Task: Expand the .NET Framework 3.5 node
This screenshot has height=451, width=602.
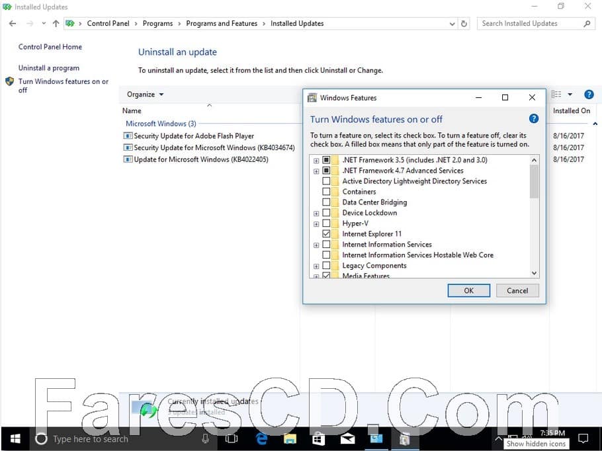Action: (x=316, y=161)
